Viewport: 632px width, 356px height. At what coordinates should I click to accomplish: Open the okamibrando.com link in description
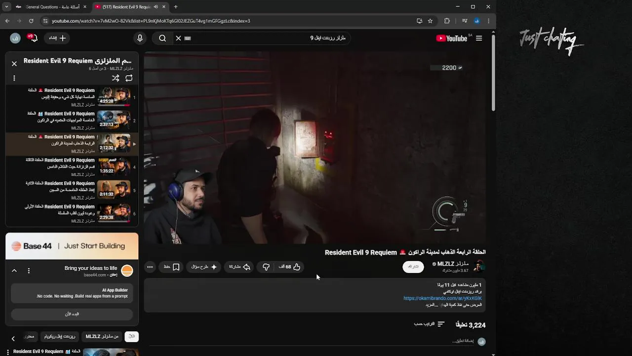coord(442,298)
